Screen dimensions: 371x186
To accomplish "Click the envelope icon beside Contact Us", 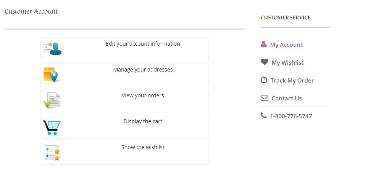I will pyautogui.click(x=265, y=98).
